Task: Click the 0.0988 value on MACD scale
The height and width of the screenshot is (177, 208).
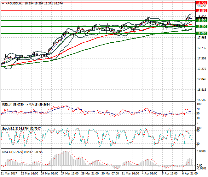Action: (201, 151)
